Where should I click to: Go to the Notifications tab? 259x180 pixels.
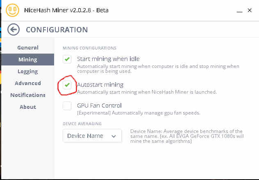[x=28, y=95]
